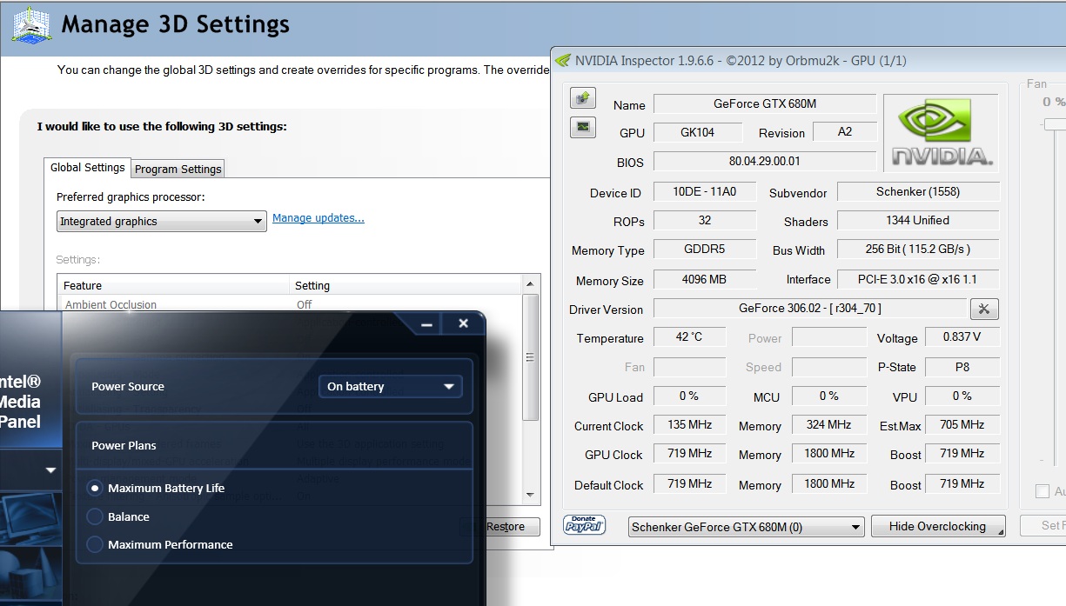1066x606 pixels.
Task: Click the GPU Load '0 %' value
Action: tap(689, 396)
